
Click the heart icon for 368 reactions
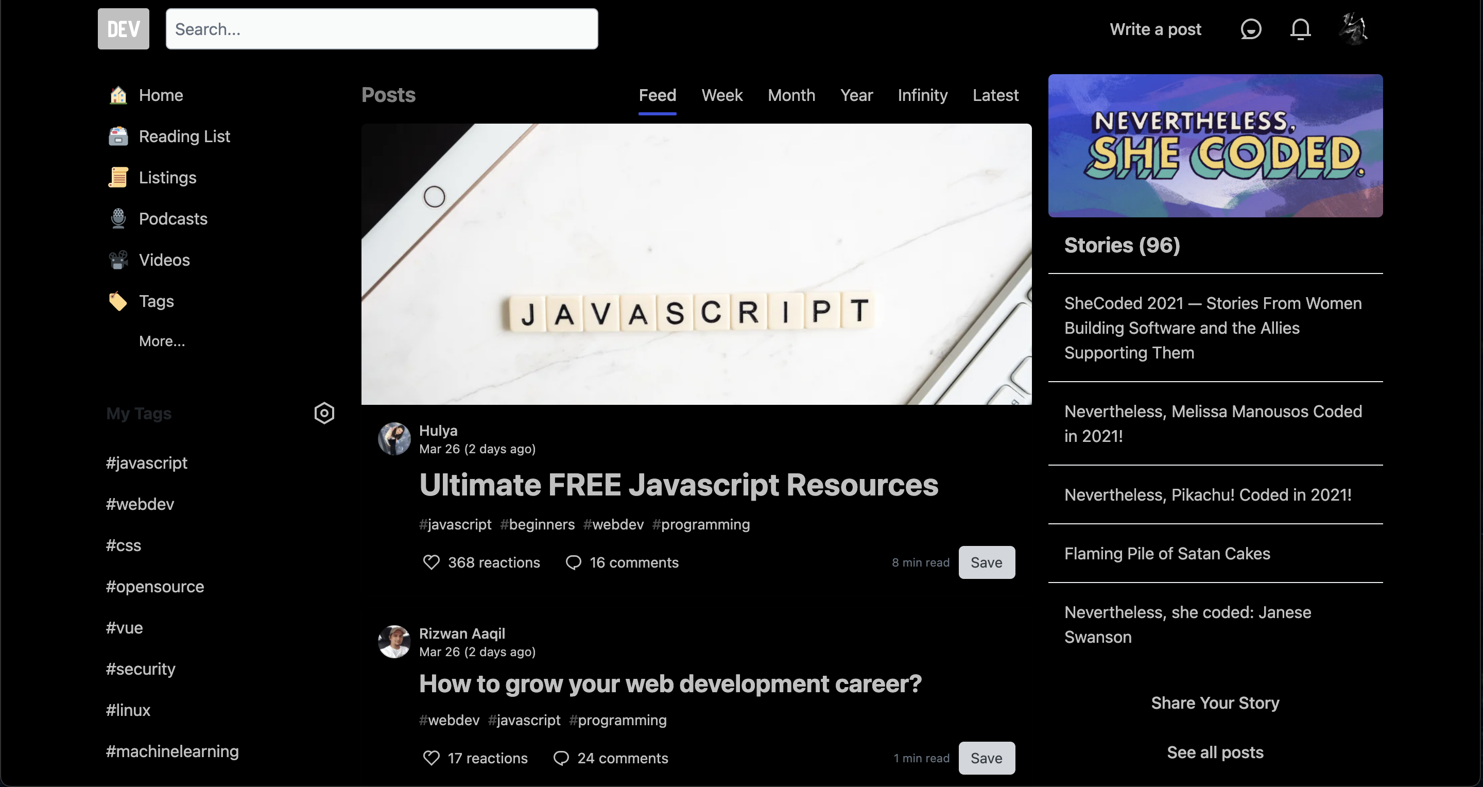point(431,562)
